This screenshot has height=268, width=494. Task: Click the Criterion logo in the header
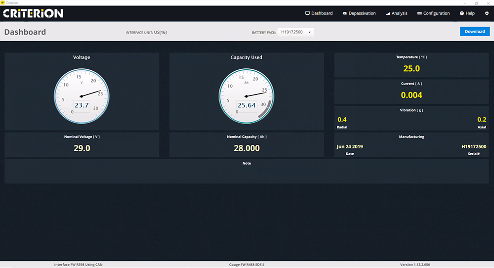coord(33,13)
